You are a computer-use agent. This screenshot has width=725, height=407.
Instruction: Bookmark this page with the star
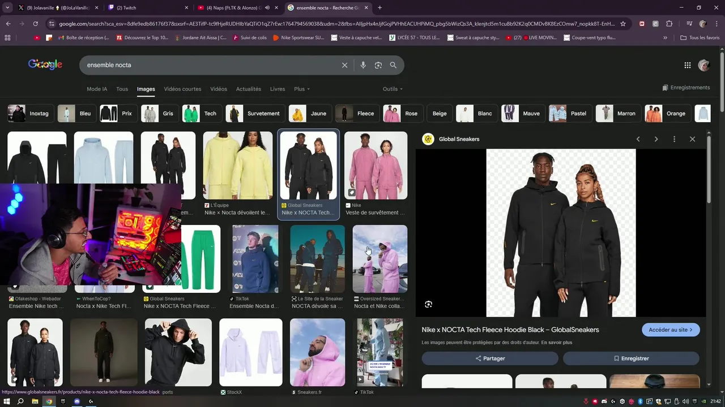(623, 24)
